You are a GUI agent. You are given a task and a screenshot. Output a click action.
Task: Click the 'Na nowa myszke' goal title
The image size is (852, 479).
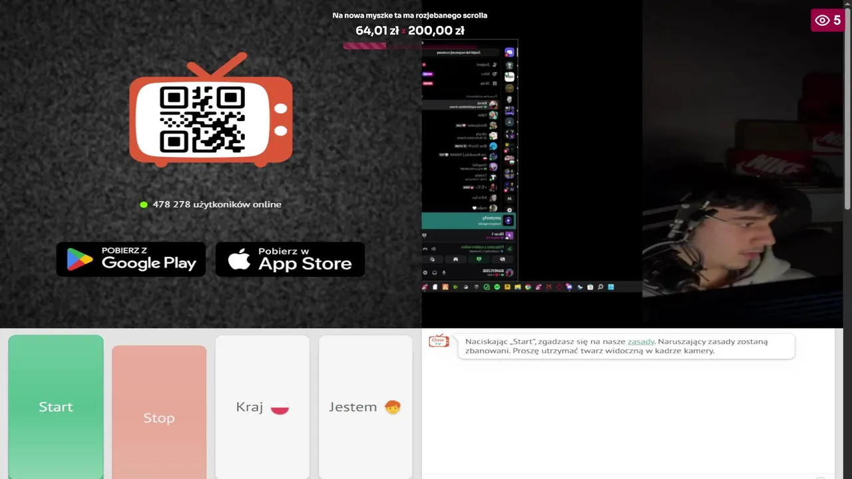[410, 15]
